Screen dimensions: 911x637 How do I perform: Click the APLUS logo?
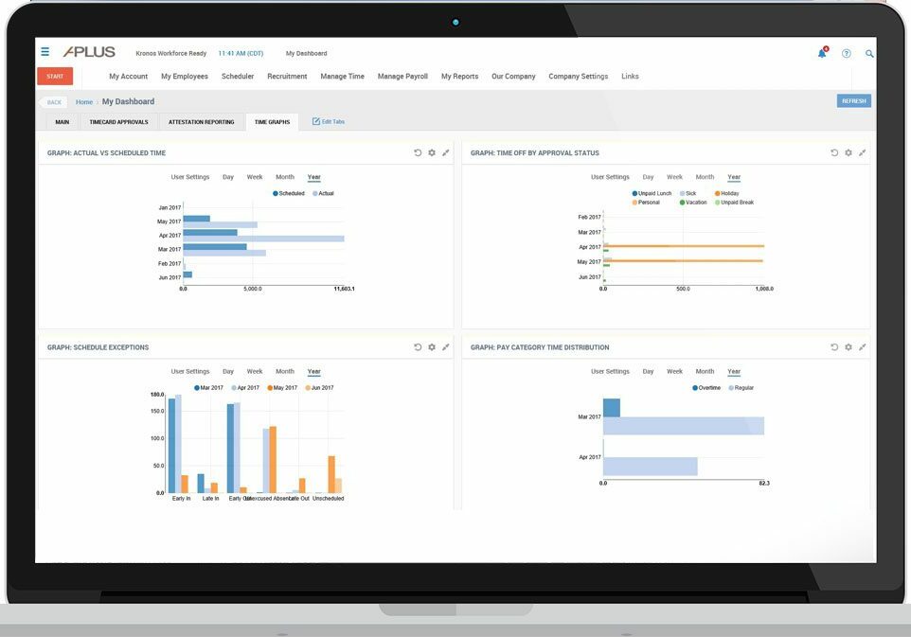pyautogui.click(x=89, y=52)
